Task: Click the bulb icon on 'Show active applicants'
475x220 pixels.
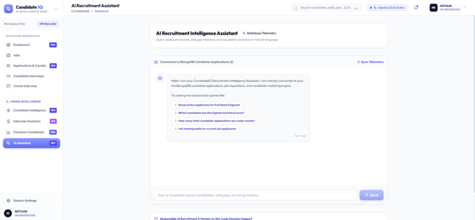Action: [176, 105]
